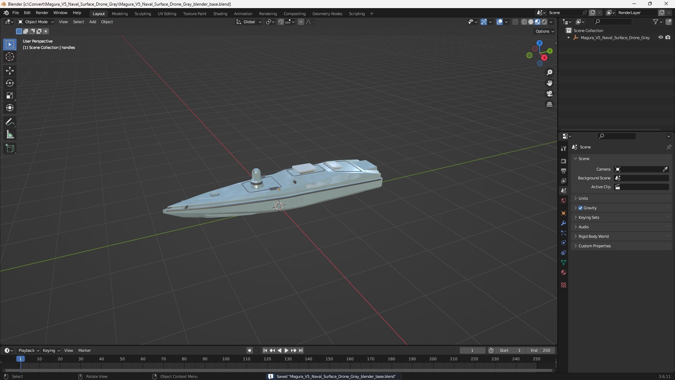Toggle viewport gizmos

point(484,22)
